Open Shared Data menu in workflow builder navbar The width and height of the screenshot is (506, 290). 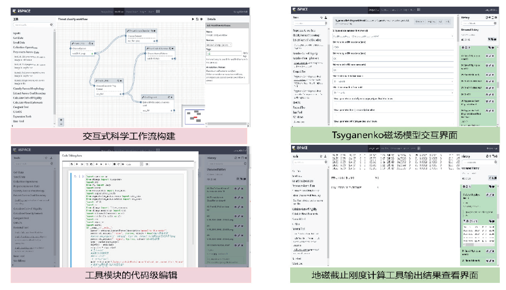coord(131,12)
